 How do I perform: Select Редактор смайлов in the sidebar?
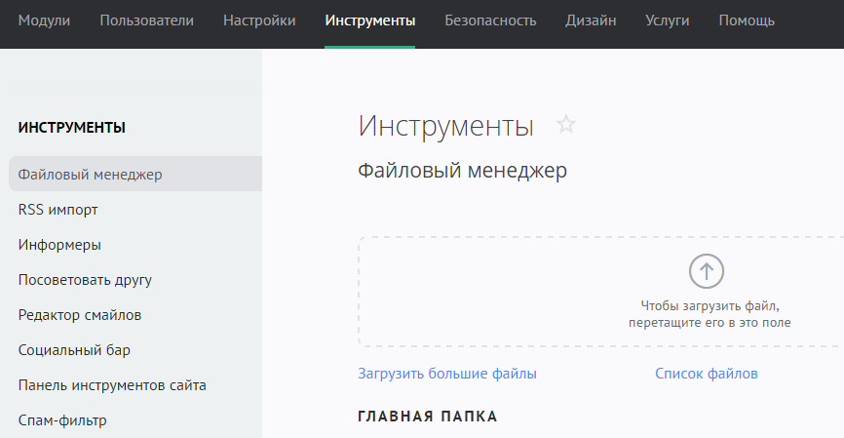pos(80,315)
